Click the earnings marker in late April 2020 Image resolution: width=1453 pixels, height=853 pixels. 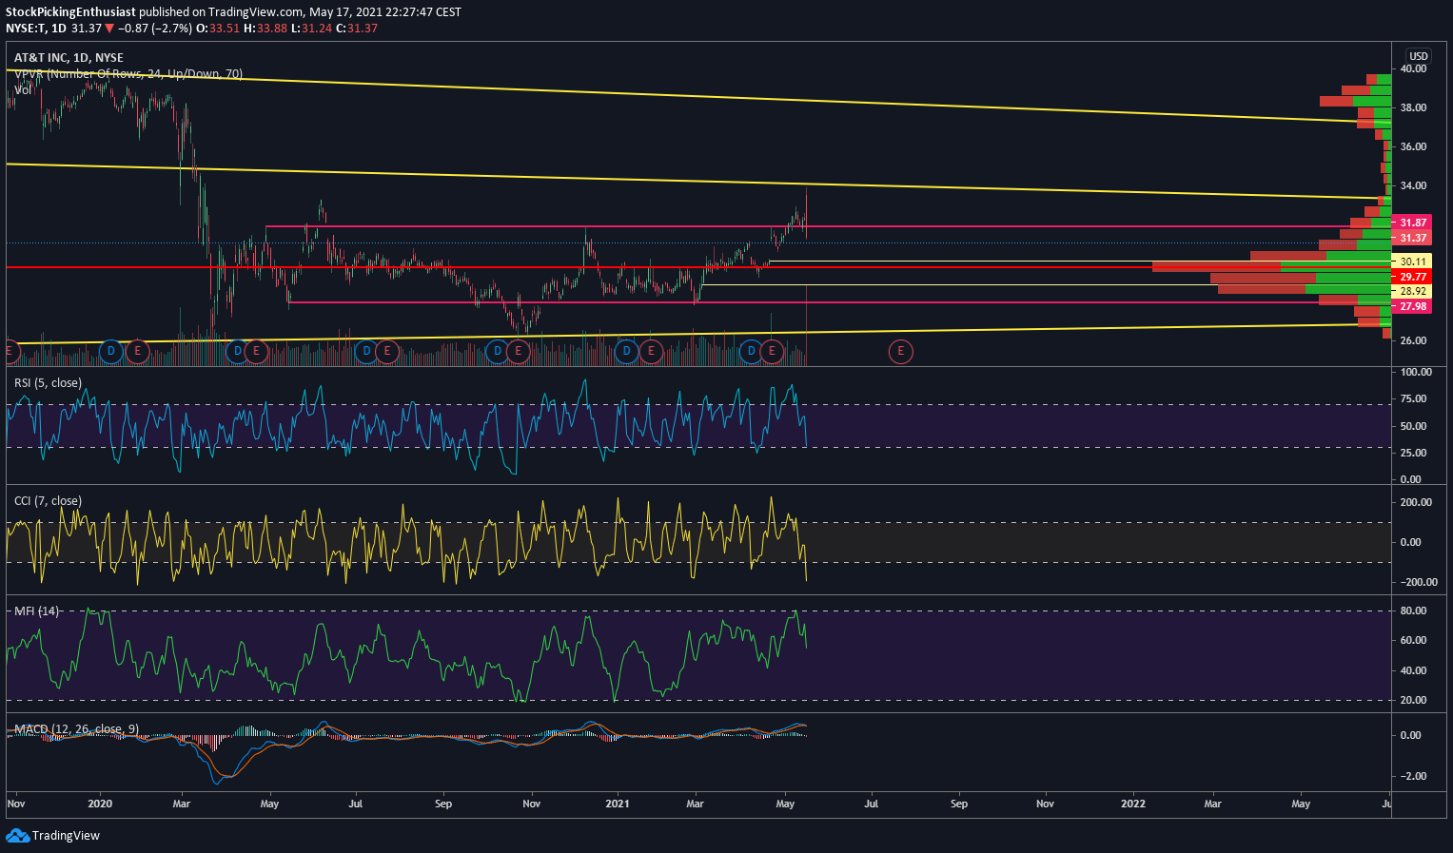click(256, 352)
